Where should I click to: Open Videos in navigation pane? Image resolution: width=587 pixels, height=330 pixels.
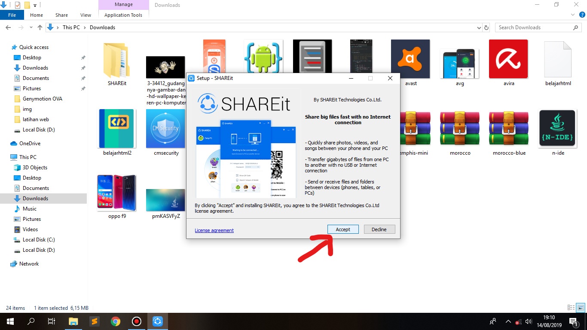[x=30, y=229]
